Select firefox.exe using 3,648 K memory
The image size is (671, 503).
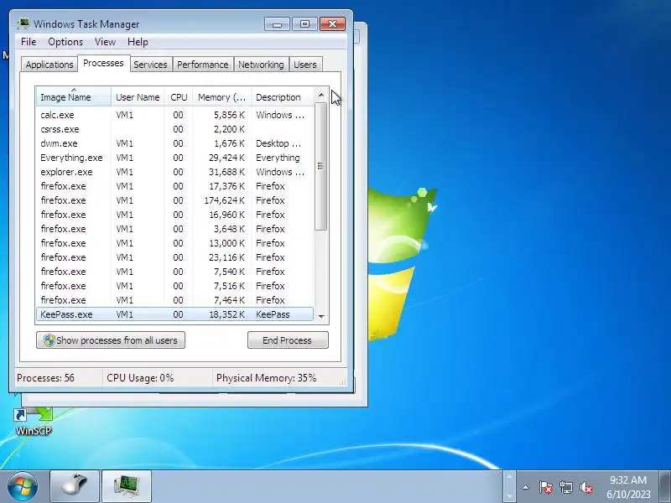pyautogui.click(x=174, y=229)
